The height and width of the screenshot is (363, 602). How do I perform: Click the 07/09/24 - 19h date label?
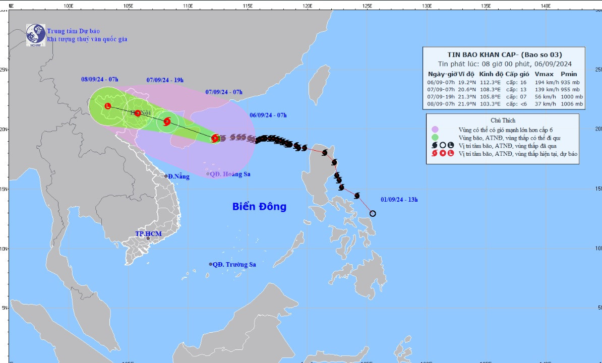(x=165, y=80)
